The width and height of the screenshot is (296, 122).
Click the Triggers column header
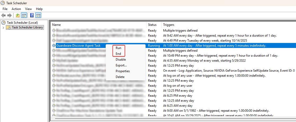pos(169,25)
